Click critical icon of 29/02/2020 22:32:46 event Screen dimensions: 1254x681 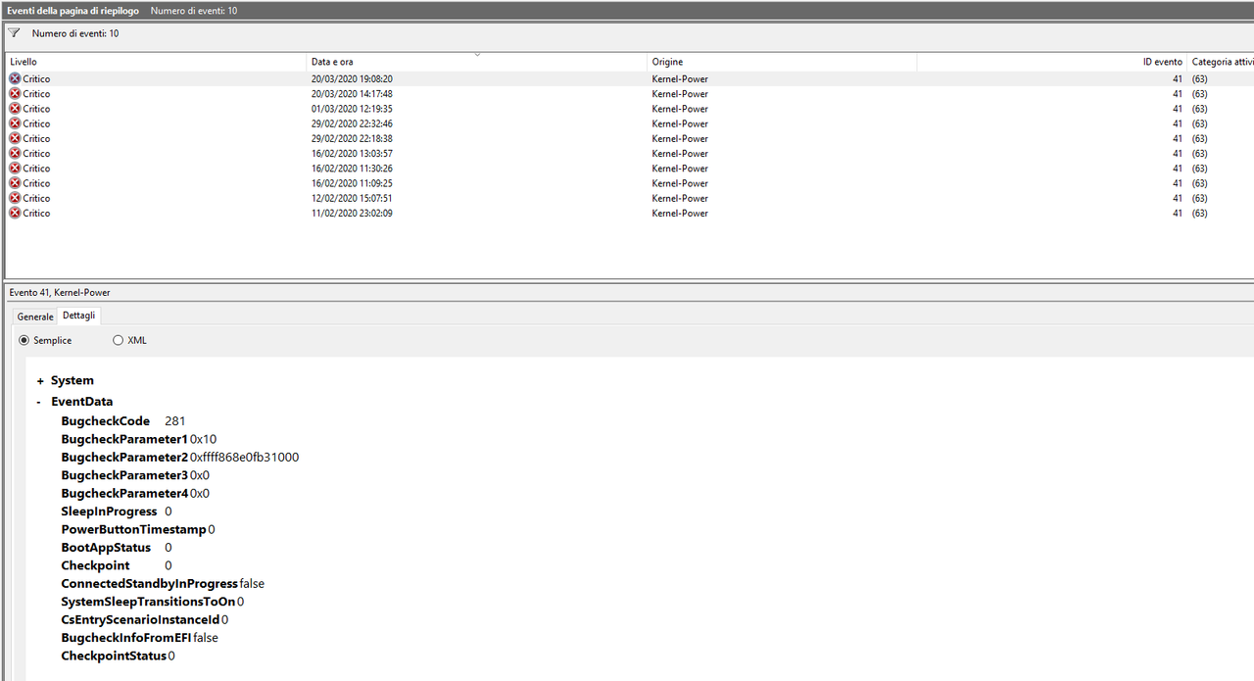(15, 122)
